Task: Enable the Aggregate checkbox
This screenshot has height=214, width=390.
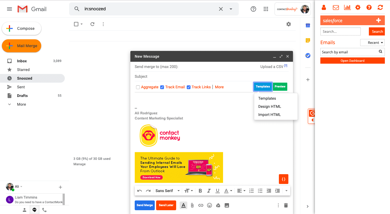Action: 138,87
